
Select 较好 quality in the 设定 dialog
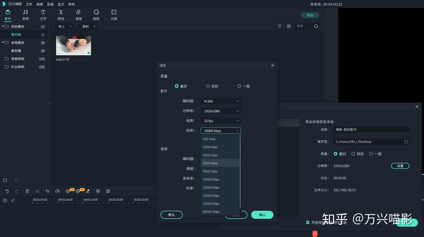point(212,86)
